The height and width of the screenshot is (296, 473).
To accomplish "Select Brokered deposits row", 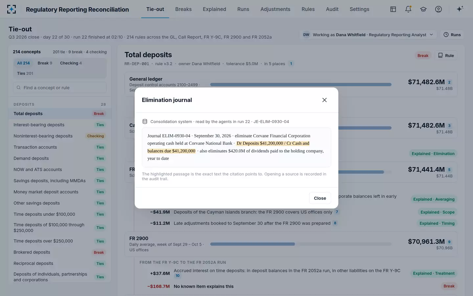I will point(60,253).
